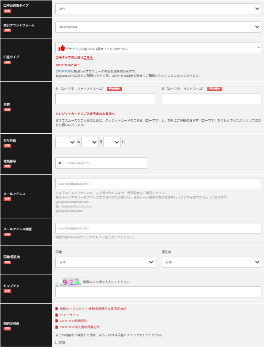
Task: Click the @bigboss-financial.com domain text
Action: click(x=72, y=202)
